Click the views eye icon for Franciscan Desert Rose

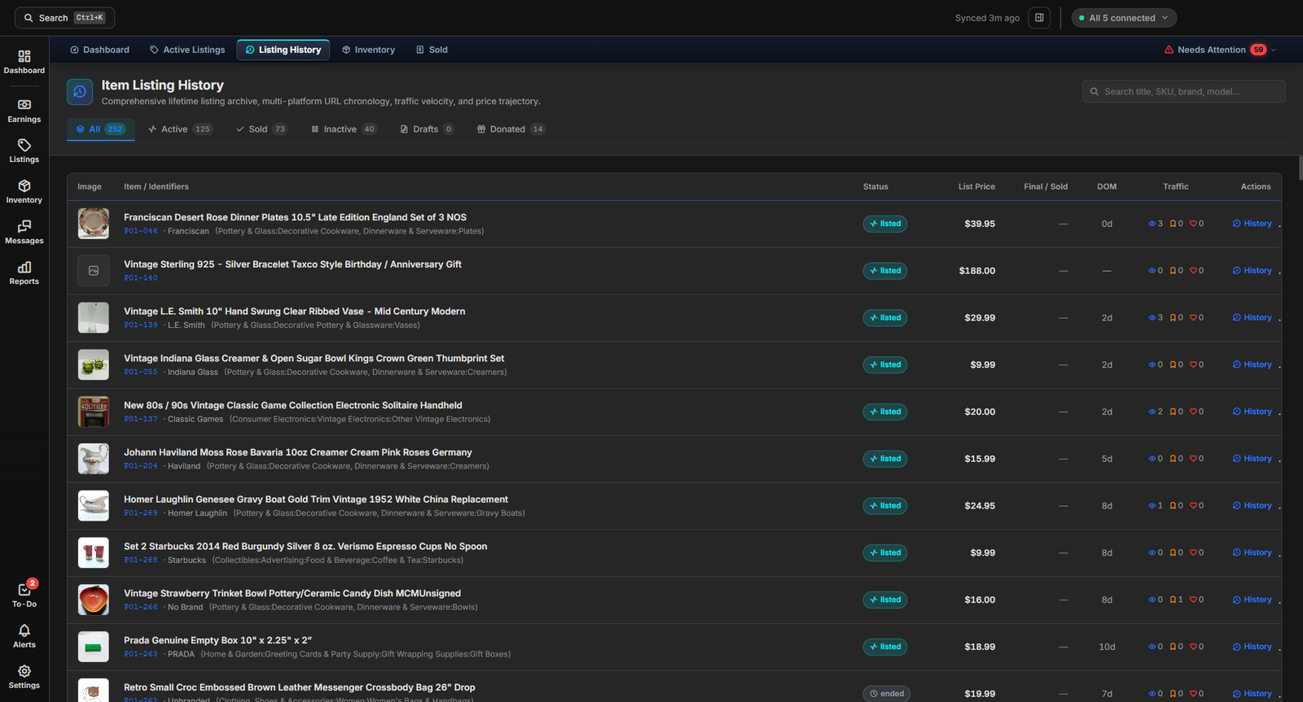coord(1152,224)
